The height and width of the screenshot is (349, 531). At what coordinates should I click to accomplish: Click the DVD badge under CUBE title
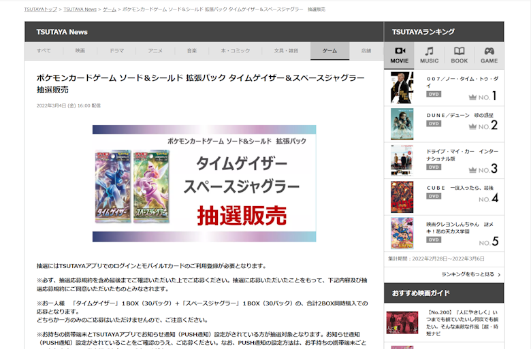tap(434, 196)
